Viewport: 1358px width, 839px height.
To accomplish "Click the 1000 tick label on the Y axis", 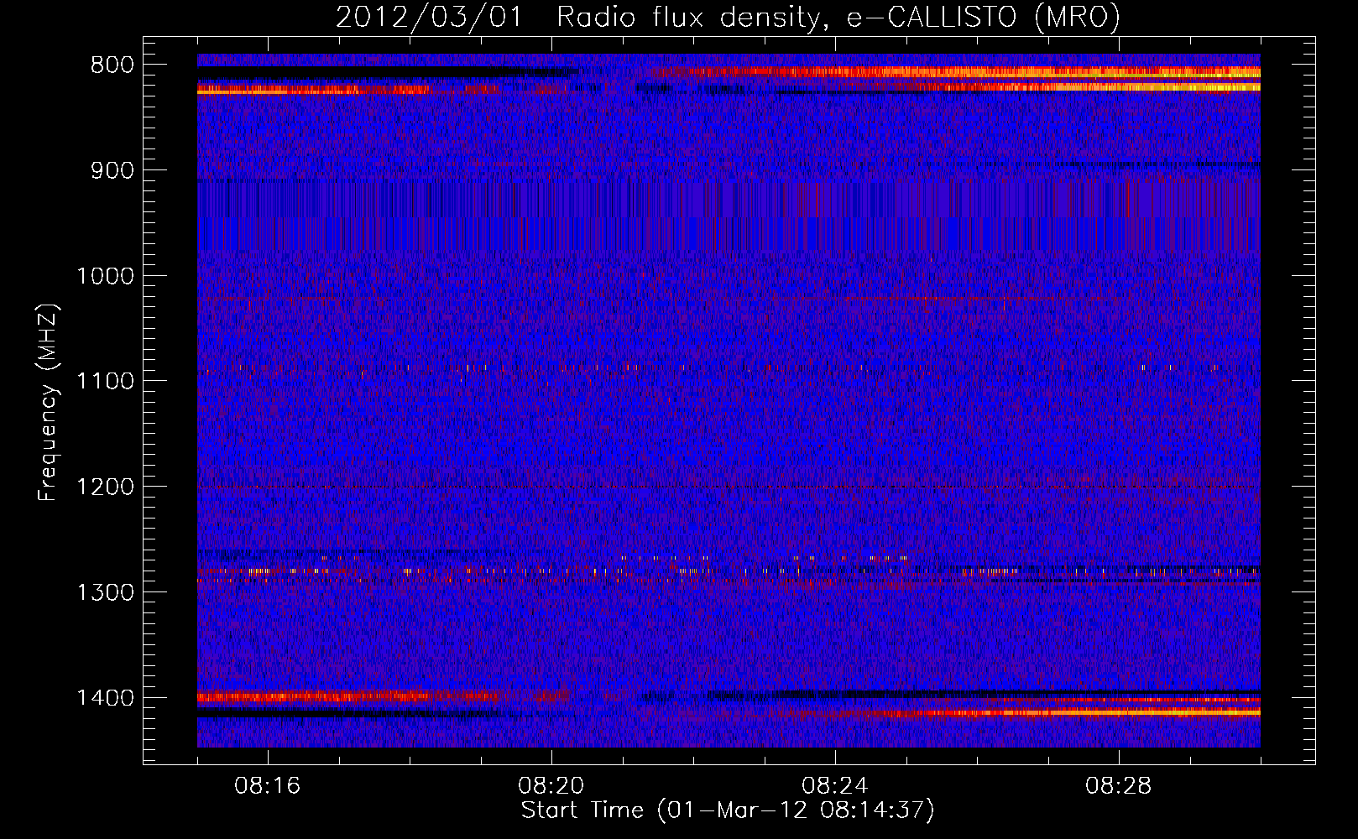I will (105, 276).
